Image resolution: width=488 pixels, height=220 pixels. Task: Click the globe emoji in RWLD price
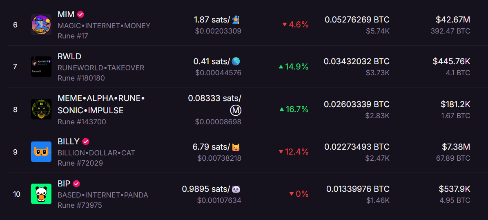coord(236,61)
